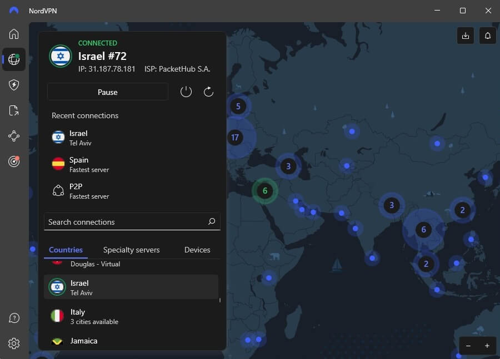Viewport: 500px width, 359px height.
Task: Click the download icon above the map
Action: click(x=465, y=36)
